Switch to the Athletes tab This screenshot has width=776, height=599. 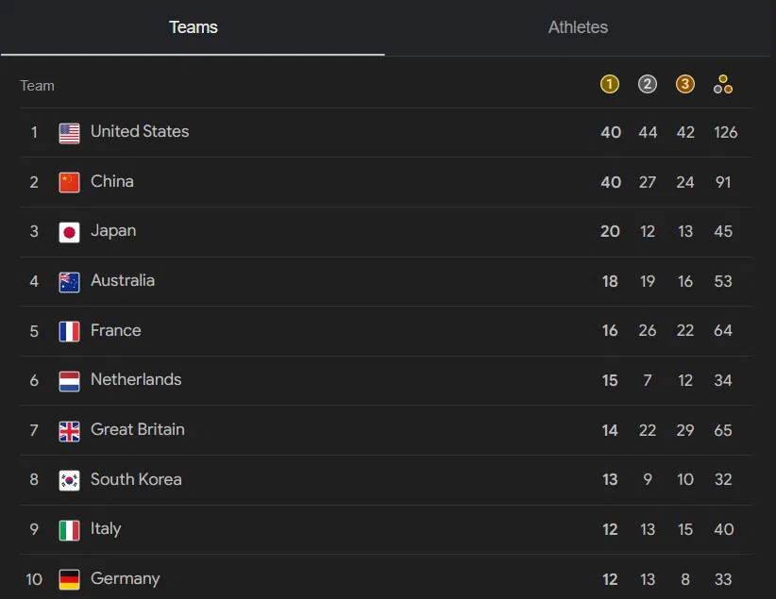point(578,27)
